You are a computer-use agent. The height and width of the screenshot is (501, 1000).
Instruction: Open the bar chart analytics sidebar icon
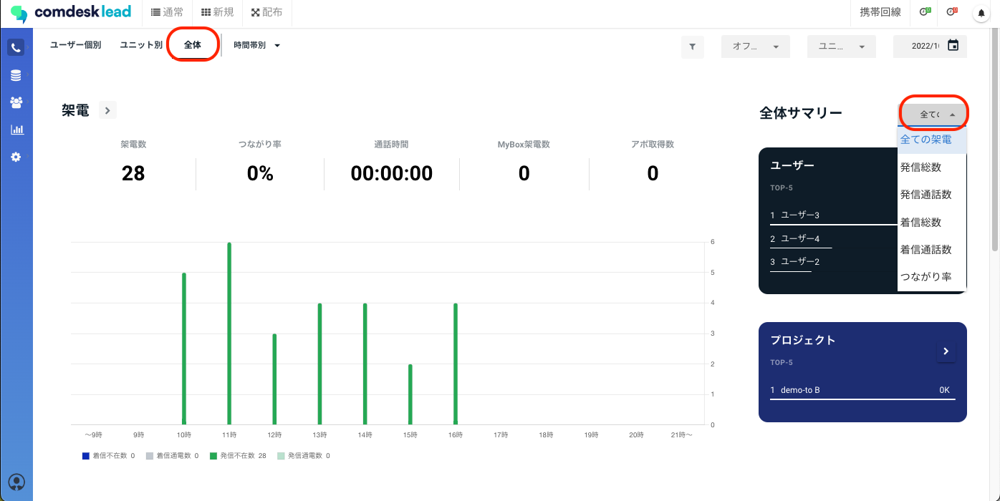point(16,130)
